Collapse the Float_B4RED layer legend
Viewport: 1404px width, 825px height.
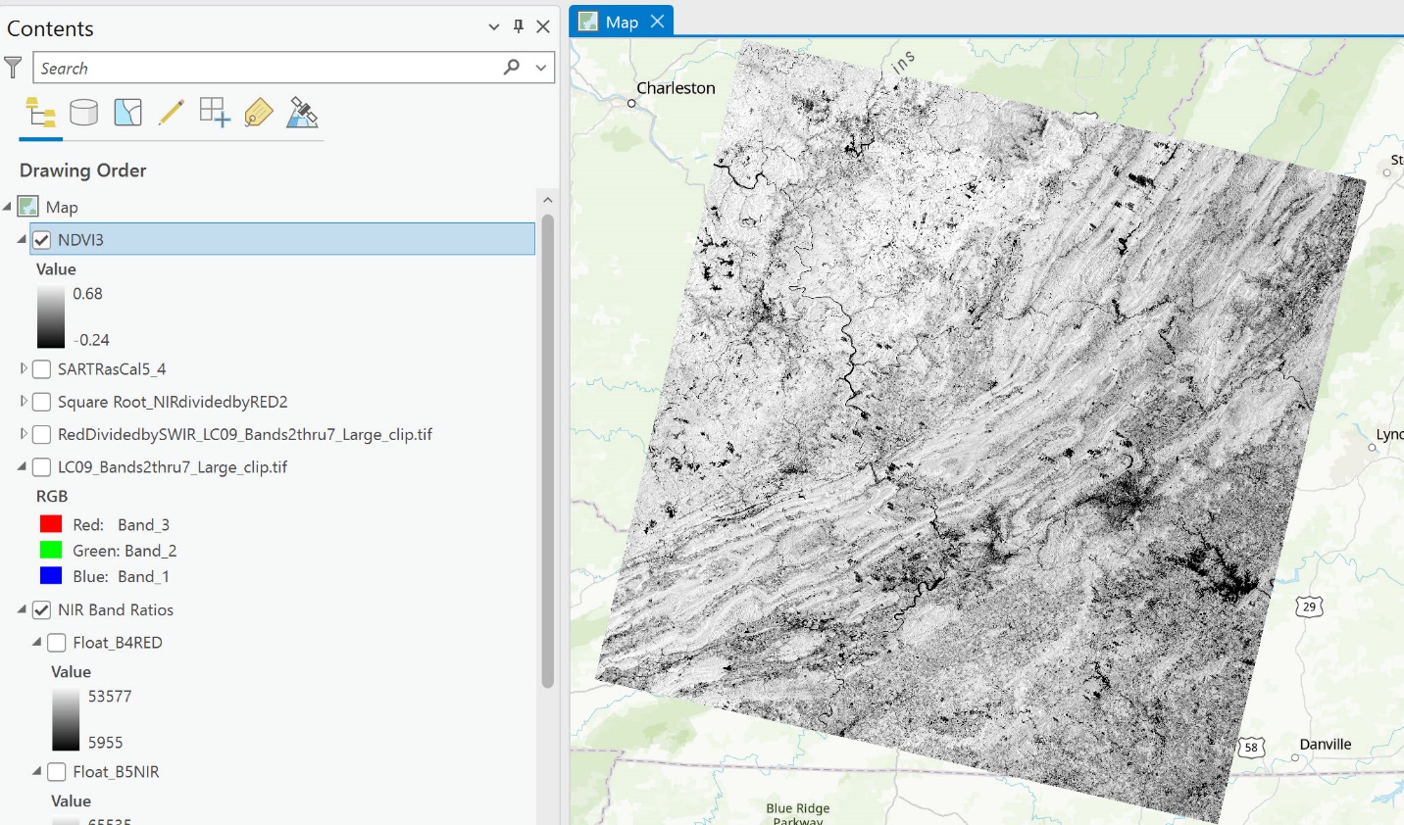[37, 642]
